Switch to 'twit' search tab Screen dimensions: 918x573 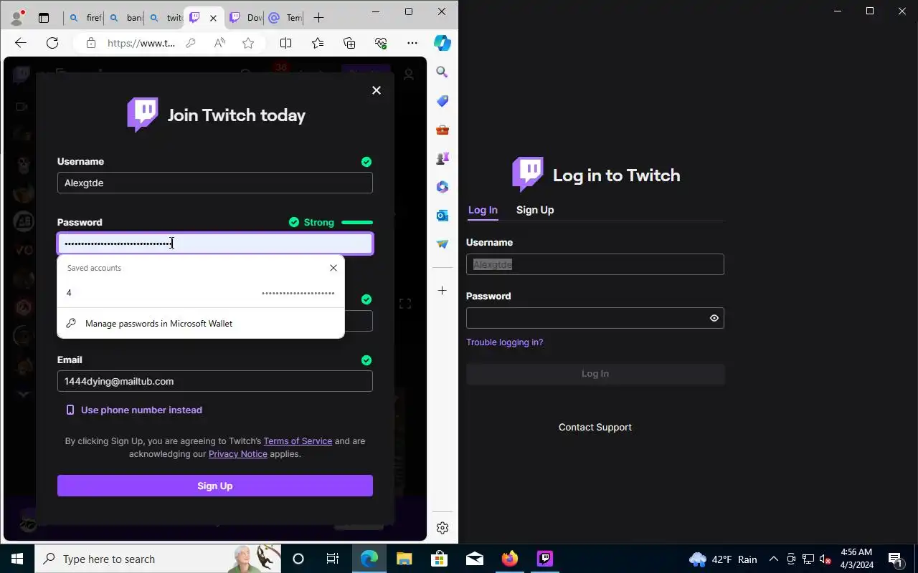tap(165, 18)
